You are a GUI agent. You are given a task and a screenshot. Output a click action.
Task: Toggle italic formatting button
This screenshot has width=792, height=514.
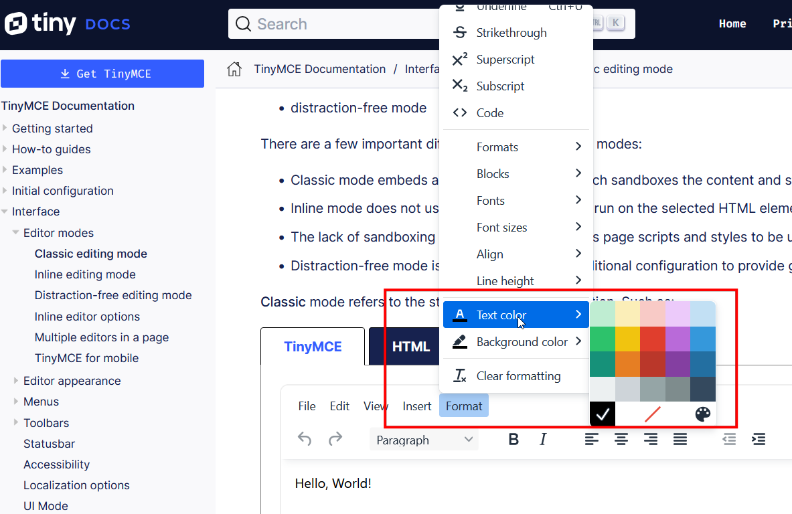(543, 439)
